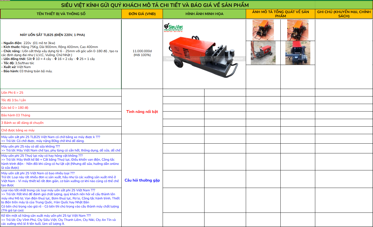373x227 pixels.
Task: Select cell Tốc độ 3.5s / Lần
Action: [x=61, y=100]
